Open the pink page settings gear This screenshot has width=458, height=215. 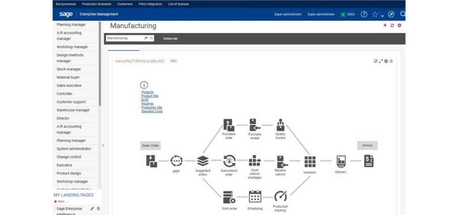(399, 25)
